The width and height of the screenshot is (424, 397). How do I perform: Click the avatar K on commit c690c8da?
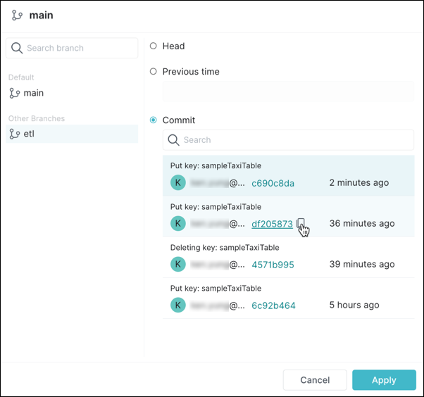(178, 183)
